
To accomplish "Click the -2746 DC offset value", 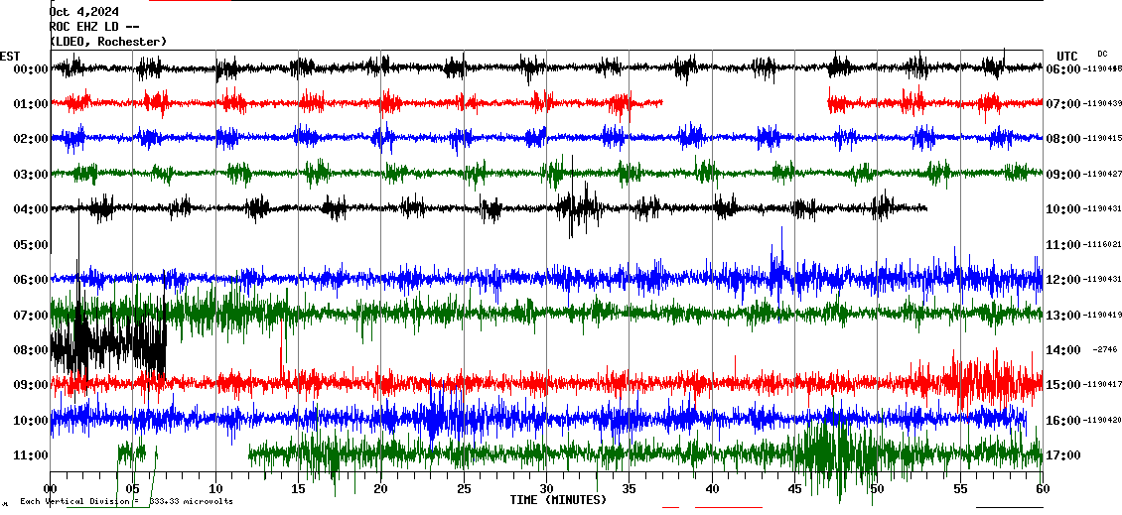I will click(1104, 350).
